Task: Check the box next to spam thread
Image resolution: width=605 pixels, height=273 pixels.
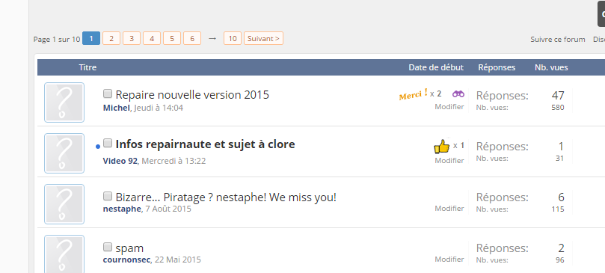Action: coord(108,247)
